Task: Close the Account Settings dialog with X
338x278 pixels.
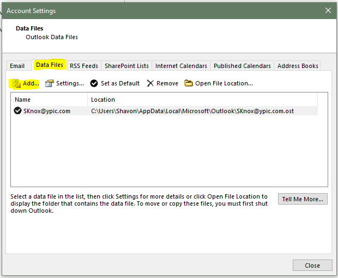Action: click(328, 10)
